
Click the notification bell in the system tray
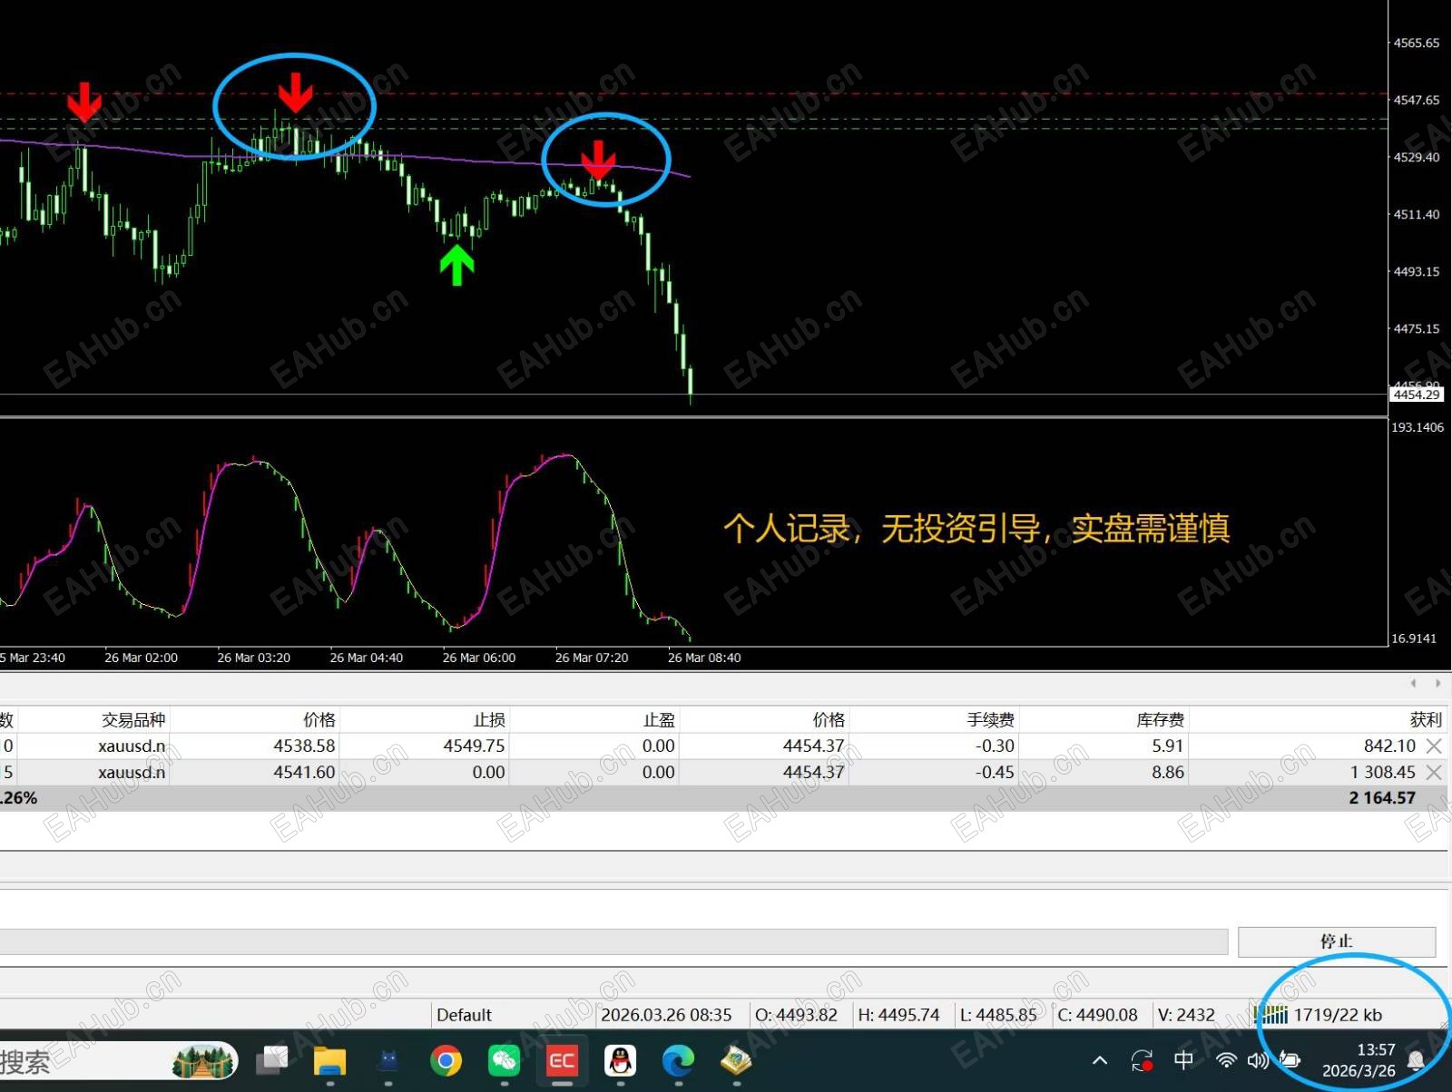pyautogui.click(x=1417, y=1060)
